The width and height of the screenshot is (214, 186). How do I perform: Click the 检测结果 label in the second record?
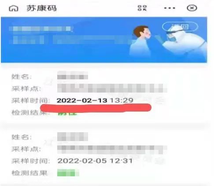coord(30,173)
